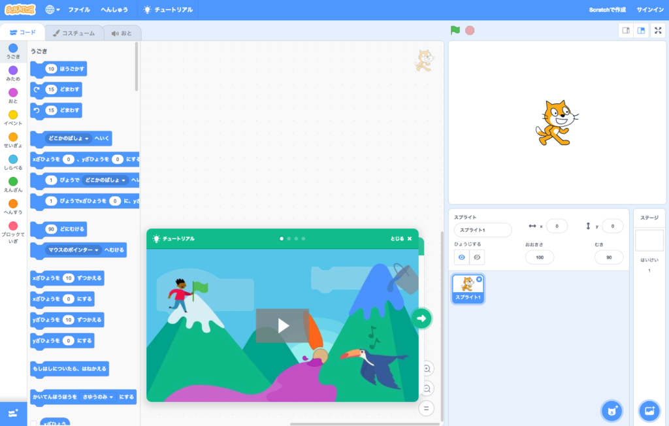Open the ファイル menu
This screenshot has width=669, height=426.
[79, 9]
